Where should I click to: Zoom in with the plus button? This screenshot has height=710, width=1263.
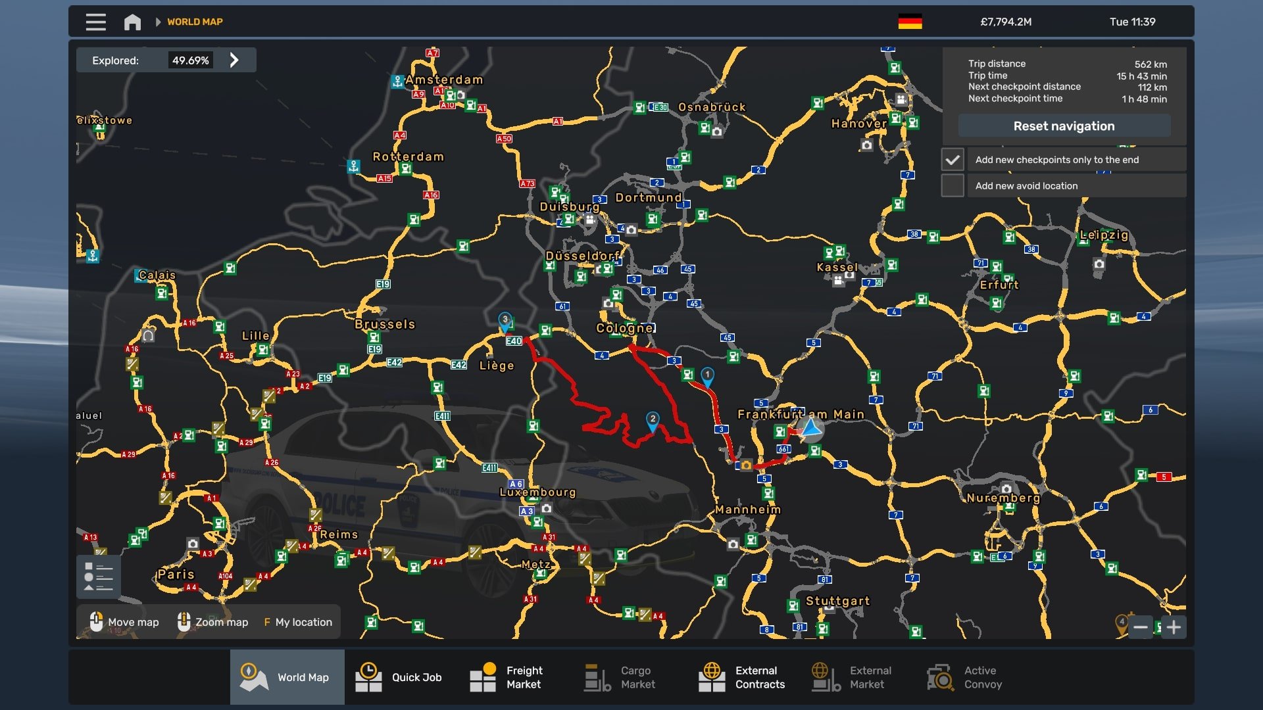coord(1174,627)
